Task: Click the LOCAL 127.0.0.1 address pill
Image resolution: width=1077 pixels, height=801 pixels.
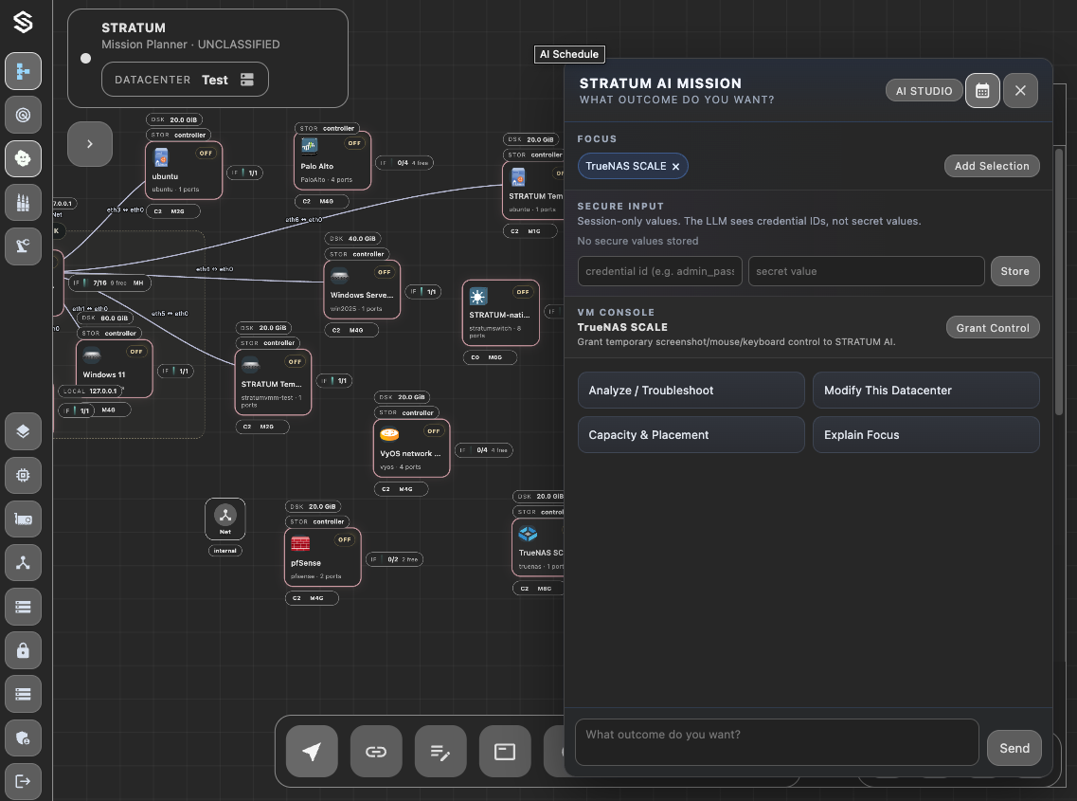Action: (x=91, y=391)
